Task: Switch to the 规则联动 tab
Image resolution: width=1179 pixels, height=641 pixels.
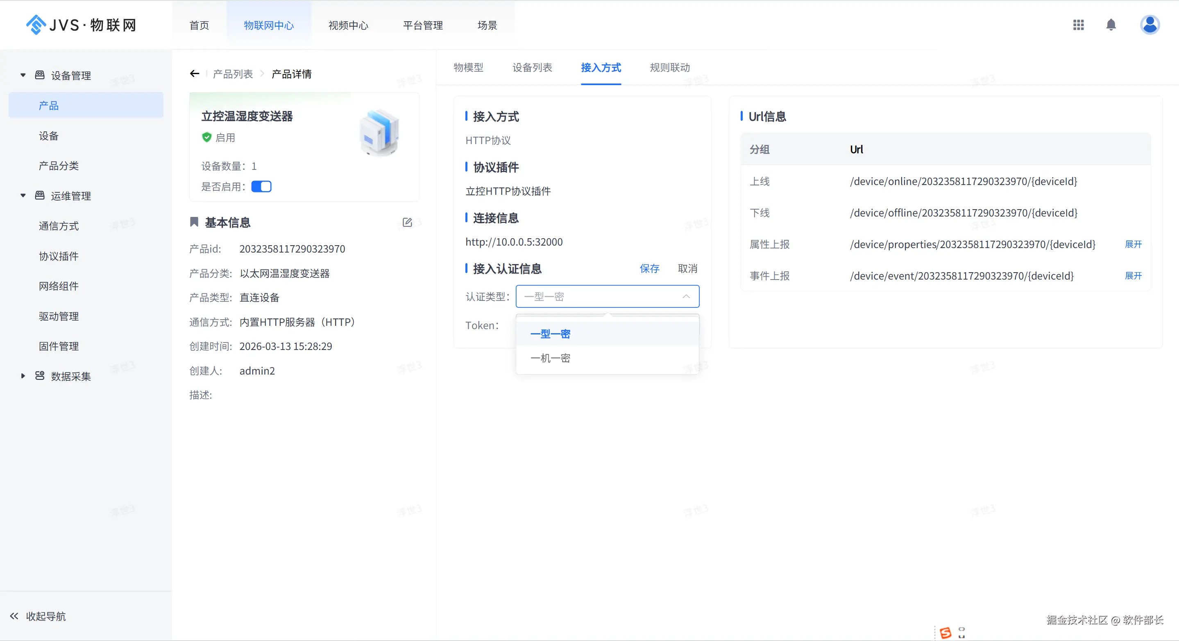Action: click(670, 68)
